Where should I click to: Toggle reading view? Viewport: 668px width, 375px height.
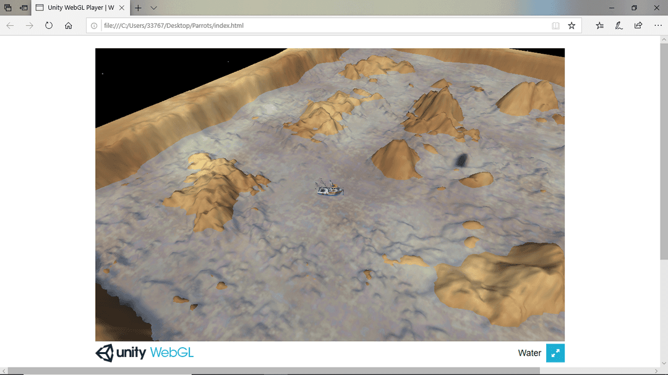pos(555,26)
